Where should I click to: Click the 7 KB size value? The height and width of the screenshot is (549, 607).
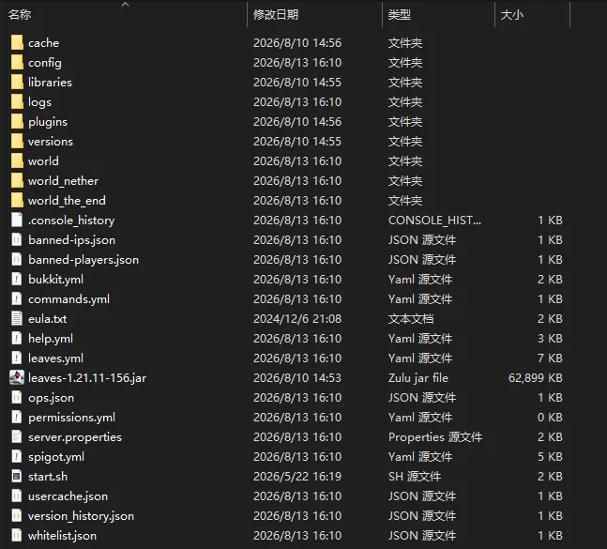[x=550, y=358]
